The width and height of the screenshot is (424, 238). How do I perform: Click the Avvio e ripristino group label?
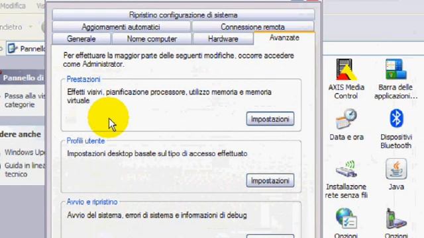pyautogui.click(x=92, y=202)
